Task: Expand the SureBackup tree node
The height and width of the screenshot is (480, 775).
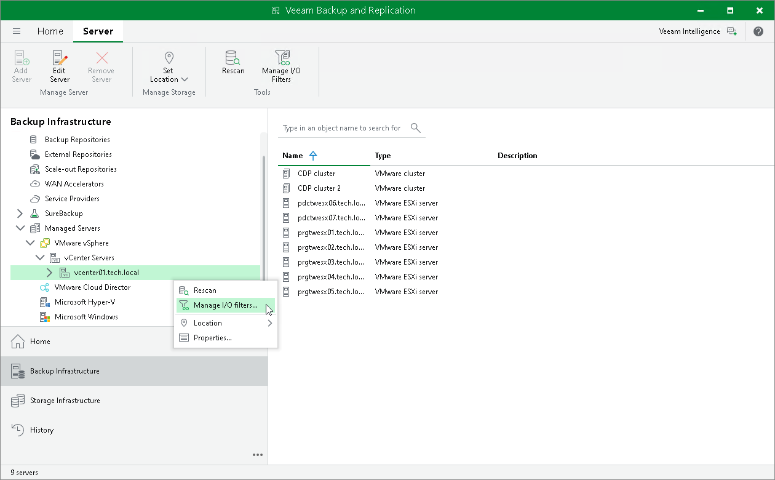Action: (x=20, y=214)
